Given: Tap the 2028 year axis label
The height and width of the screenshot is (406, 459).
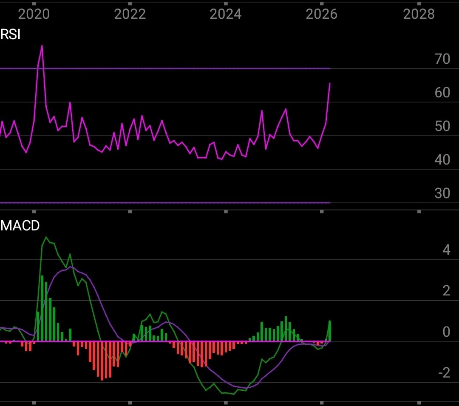Looking at the screenshot, I should click(x=419, y=14).
